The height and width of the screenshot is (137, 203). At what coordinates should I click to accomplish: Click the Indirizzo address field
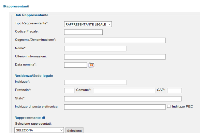point(95,82)
